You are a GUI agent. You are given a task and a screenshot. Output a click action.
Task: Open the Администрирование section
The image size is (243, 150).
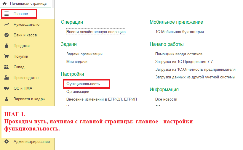tap(28, 142)
